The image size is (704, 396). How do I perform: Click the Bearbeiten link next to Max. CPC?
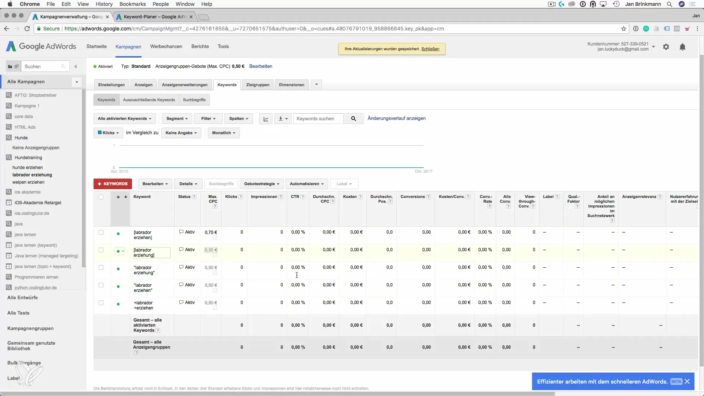coord(261,66)
